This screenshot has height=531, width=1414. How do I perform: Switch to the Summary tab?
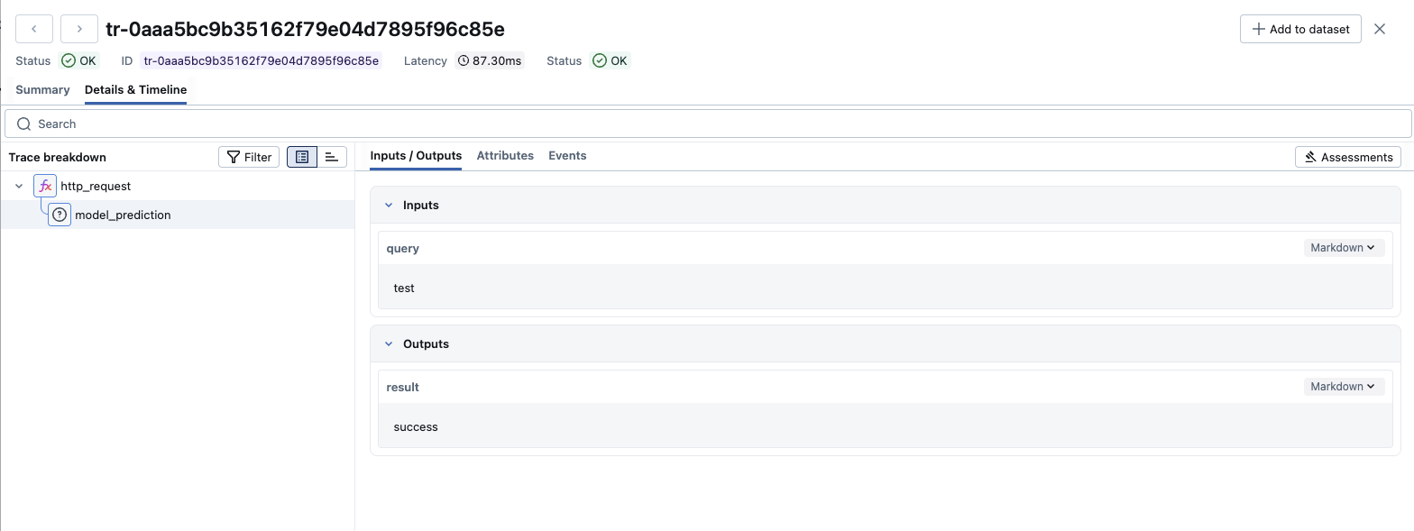point(42,90)
